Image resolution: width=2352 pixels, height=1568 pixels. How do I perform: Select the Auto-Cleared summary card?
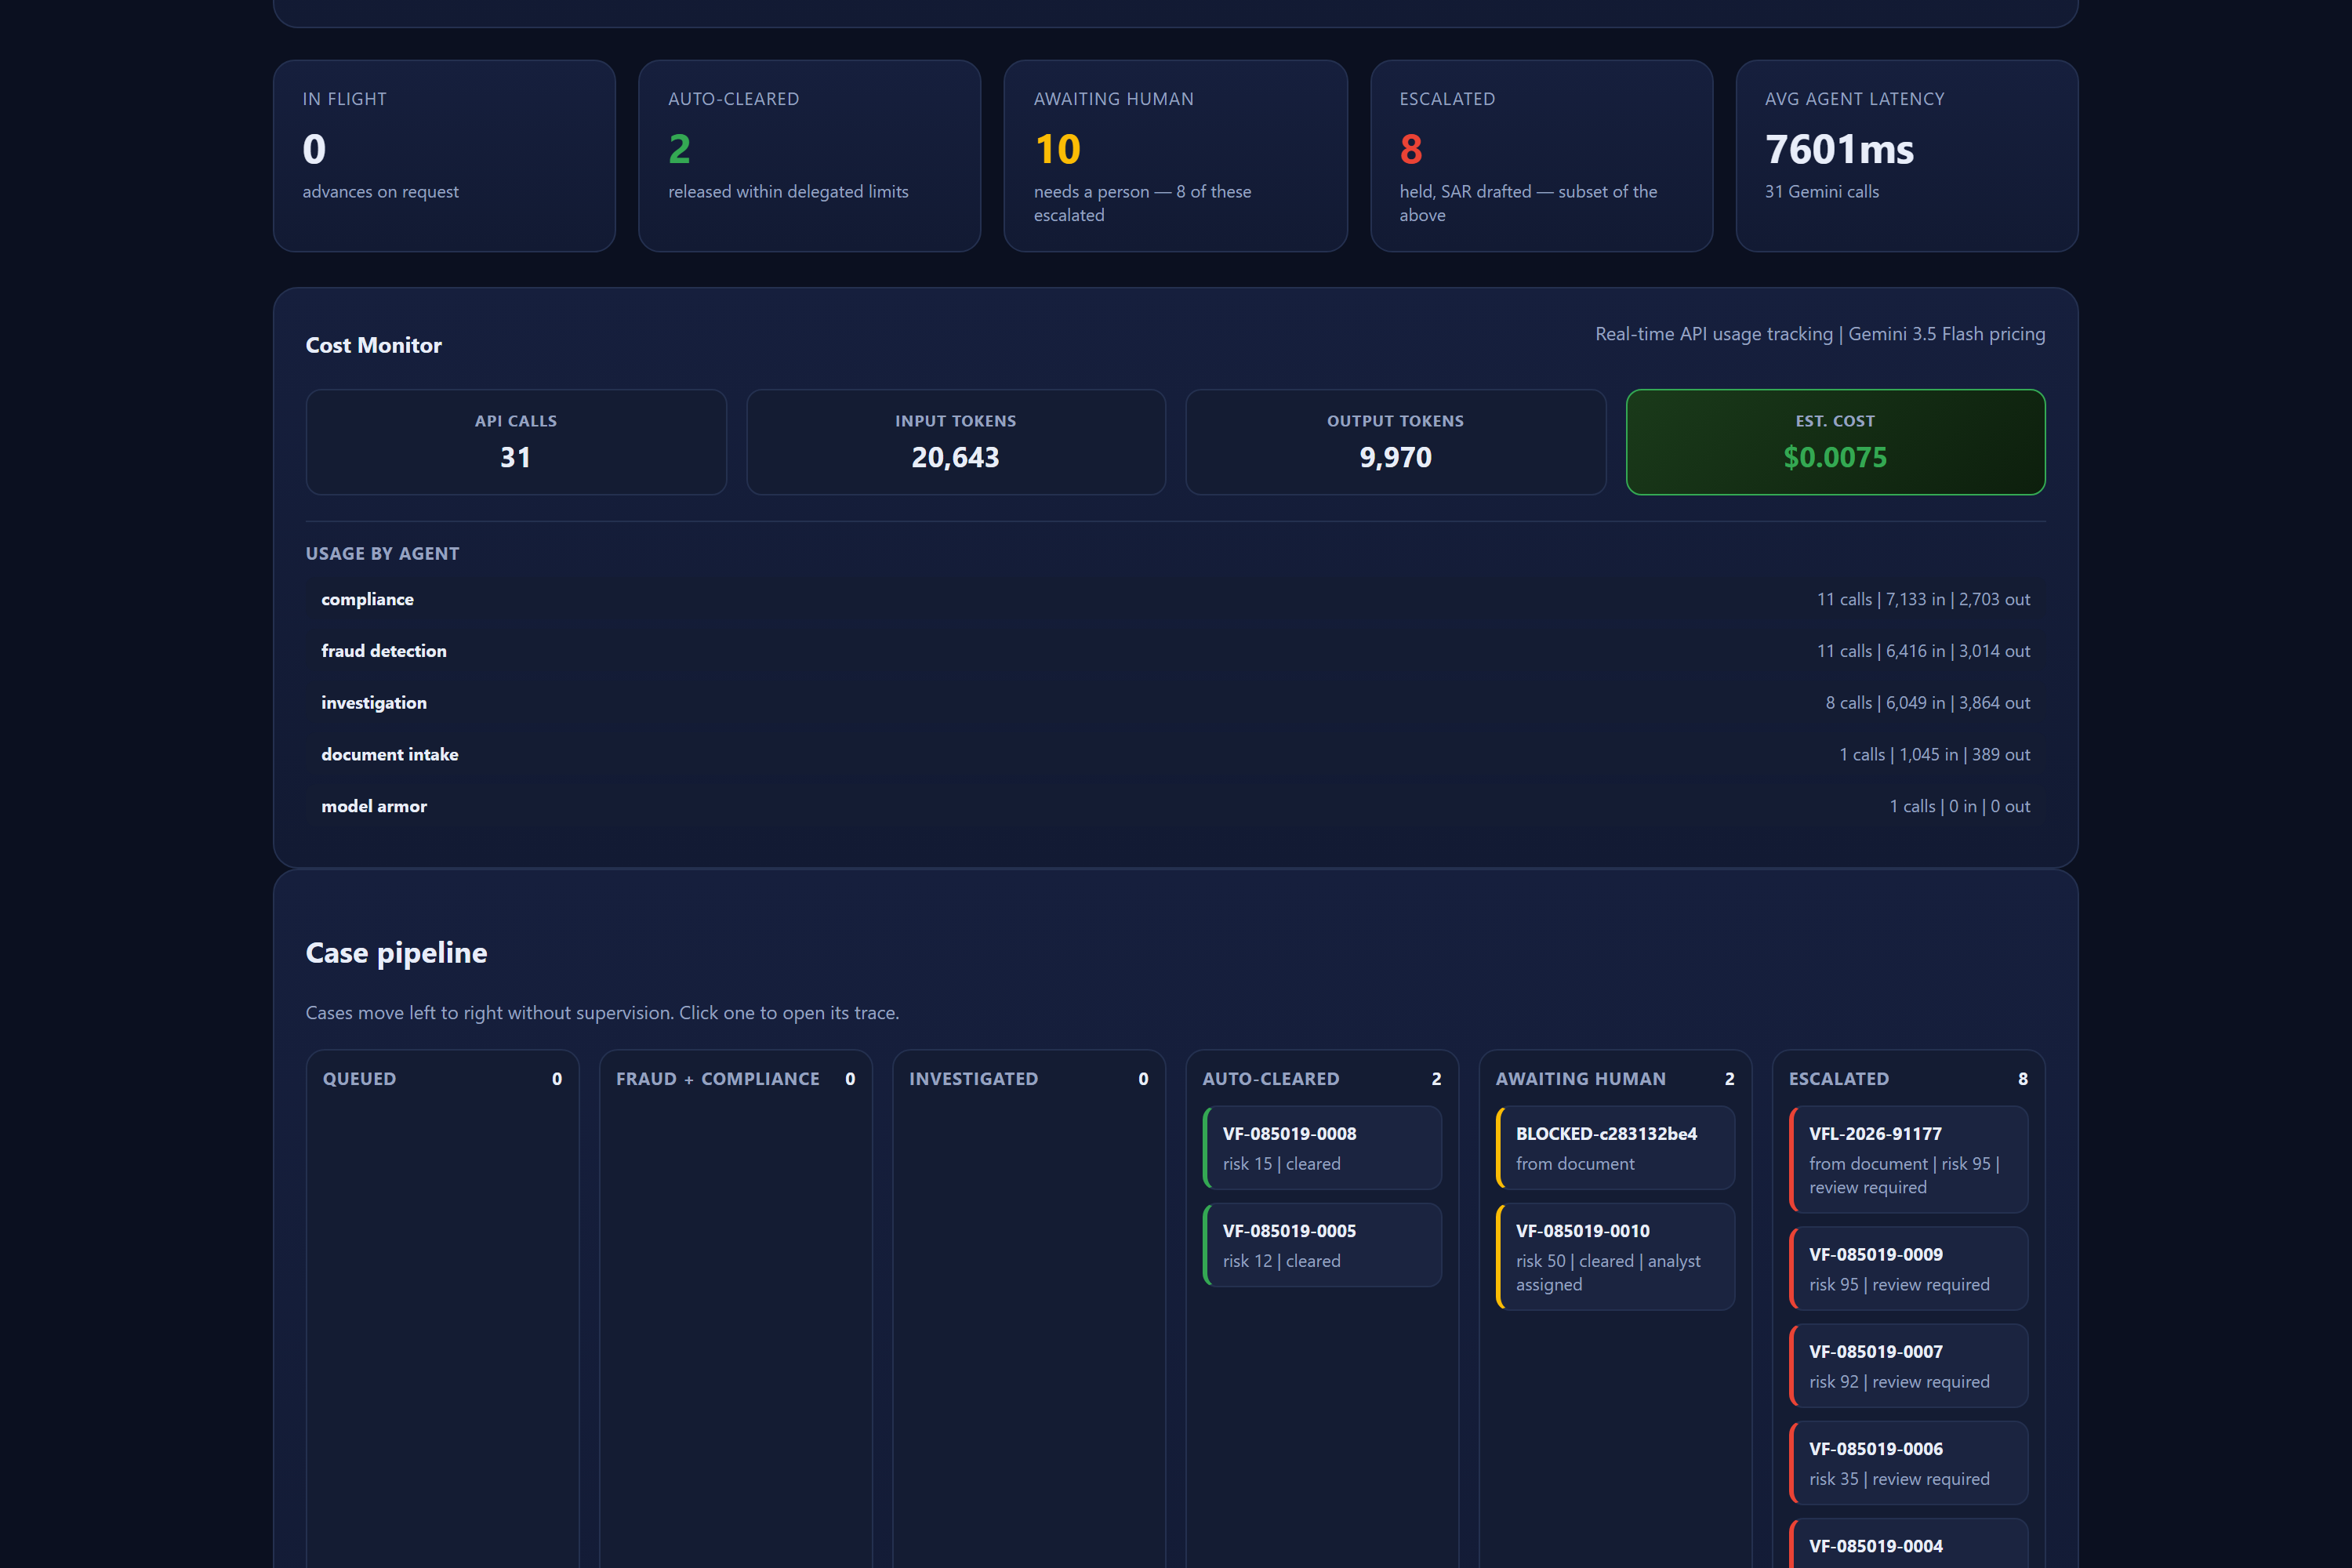pos(810,156)
